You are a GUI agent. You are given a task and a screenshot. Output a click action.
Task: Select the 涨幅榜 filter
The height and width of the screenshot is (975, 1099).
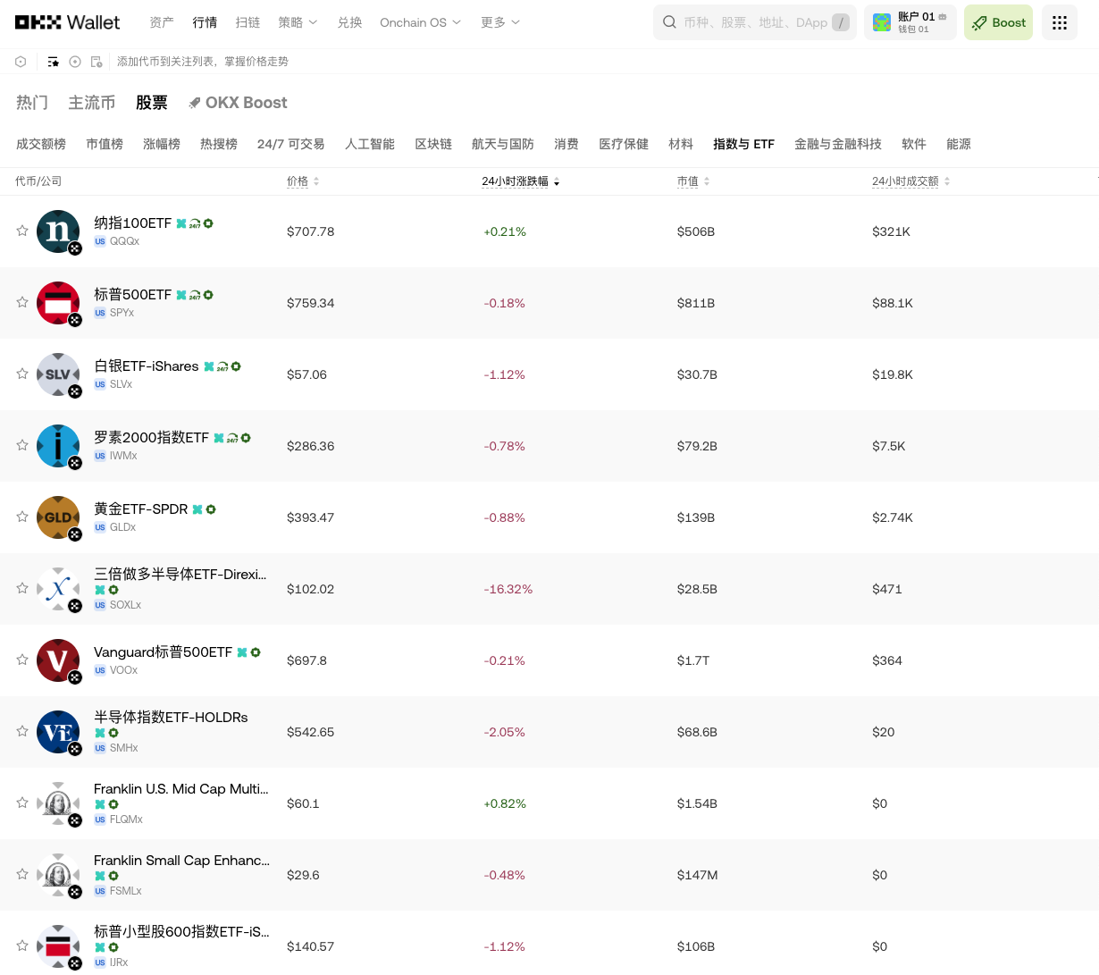[x=162, y=144]
